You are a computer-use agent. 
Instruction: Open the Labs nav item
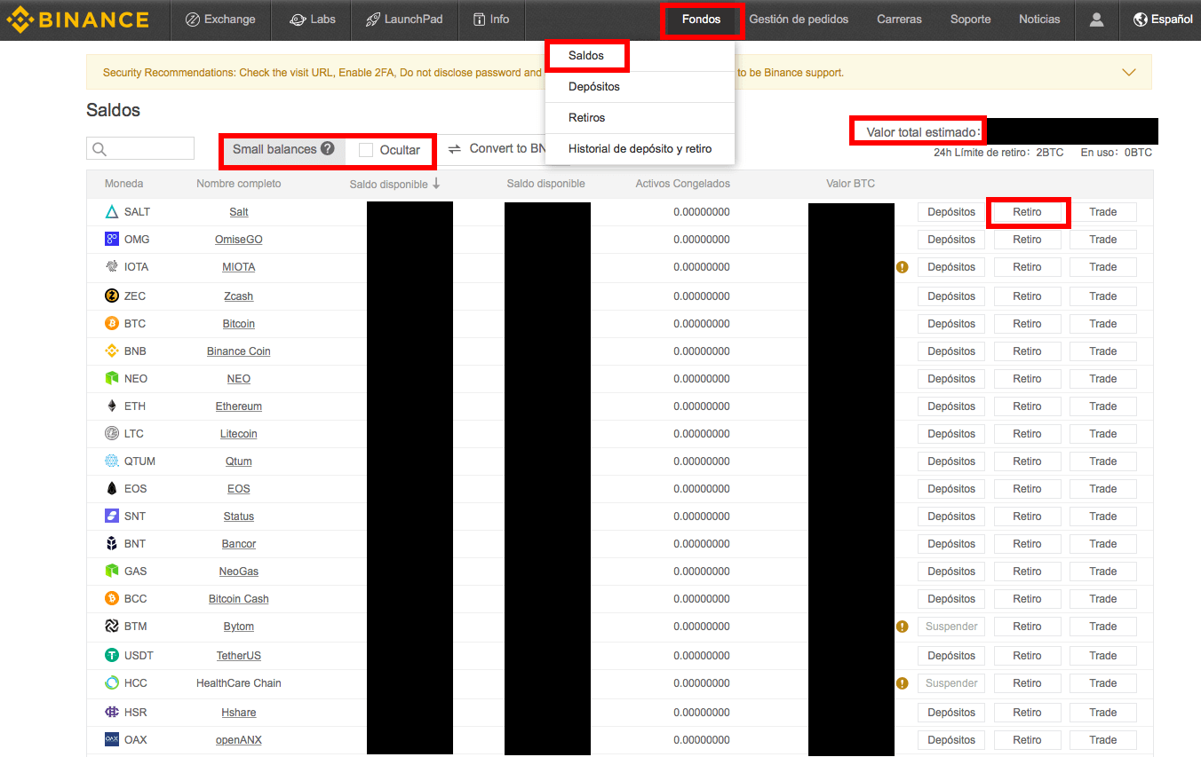click(x=313, y=20)
